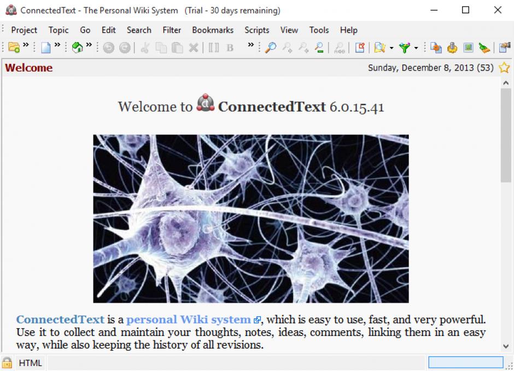Open the dropdown arrow beside the search folder icon
This screenshot has width=514, height=371.
click(392, 48)
